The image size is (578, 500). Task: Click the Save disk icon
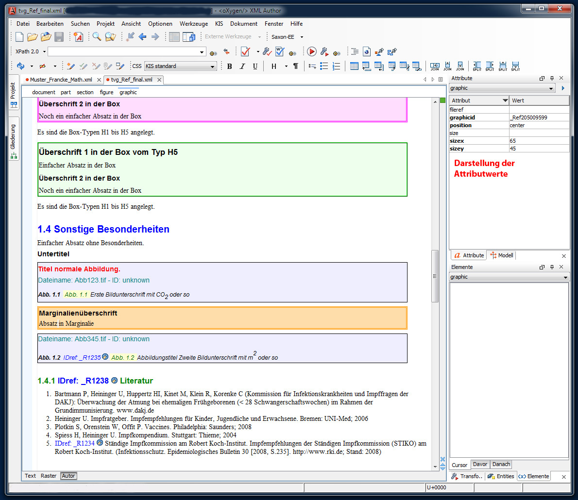[59, 37]
